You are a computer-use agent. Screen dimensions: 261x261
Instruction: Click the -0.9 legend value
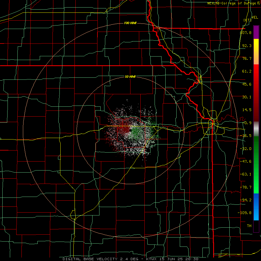tap(247, 123)
